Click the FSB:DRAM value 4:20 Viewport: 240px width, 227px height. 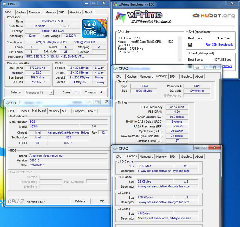pyautogui.click(x=177, y=112)
